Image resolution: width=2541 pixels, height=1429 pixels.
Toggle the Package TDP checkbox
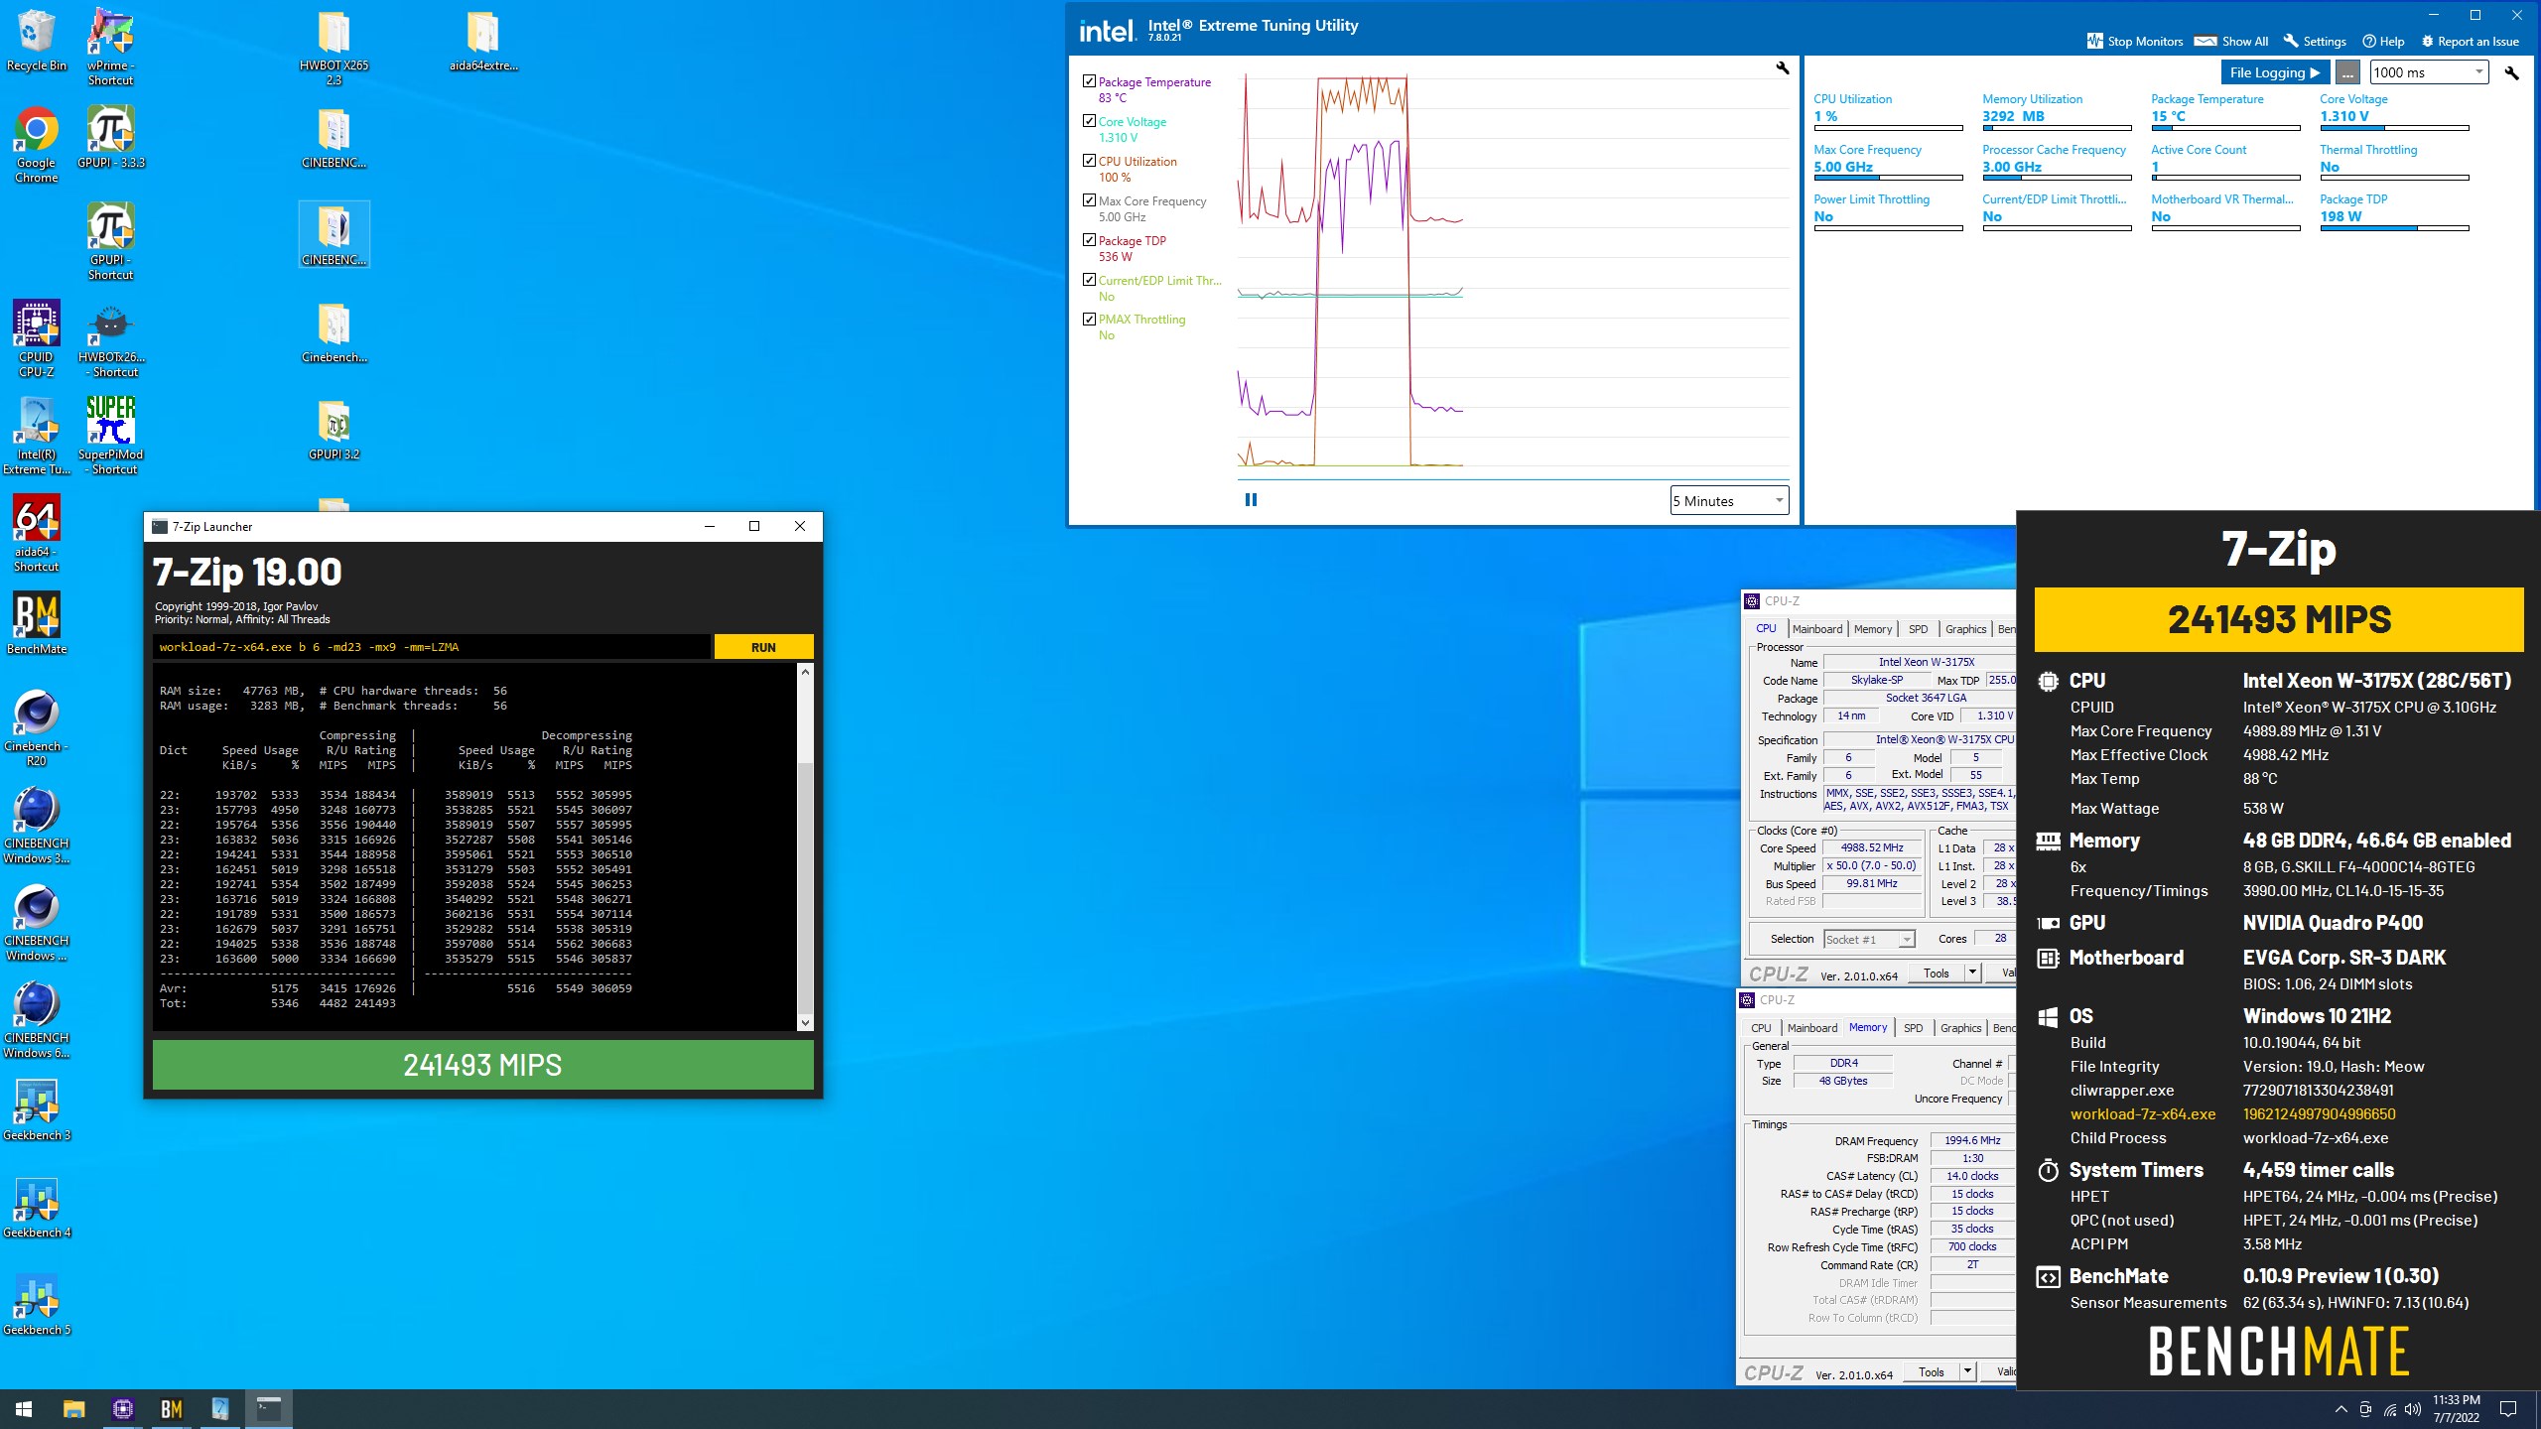coord(1089,240)
